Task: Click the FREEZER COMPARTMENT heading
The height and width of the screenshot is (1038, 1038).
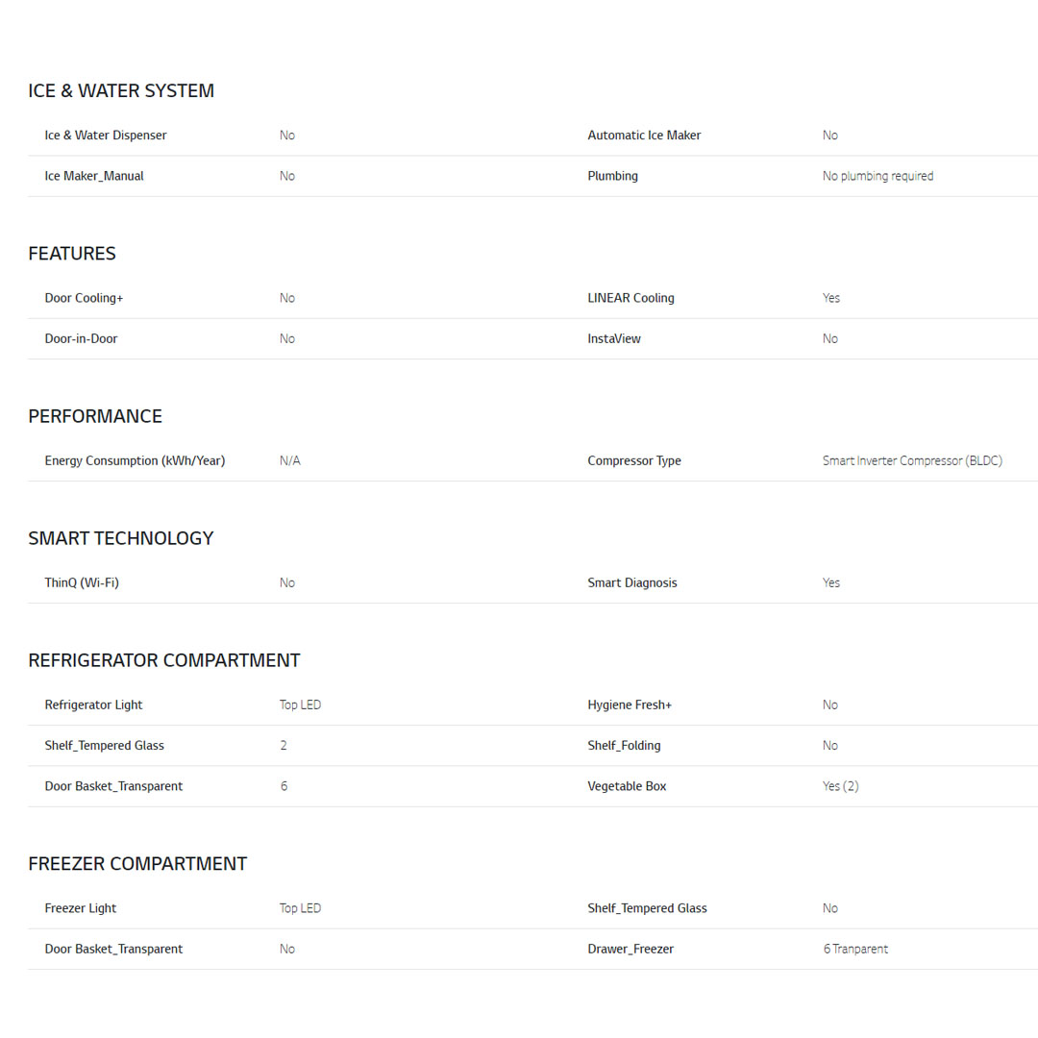Action: pyautogui.click(x=137, y=864)
